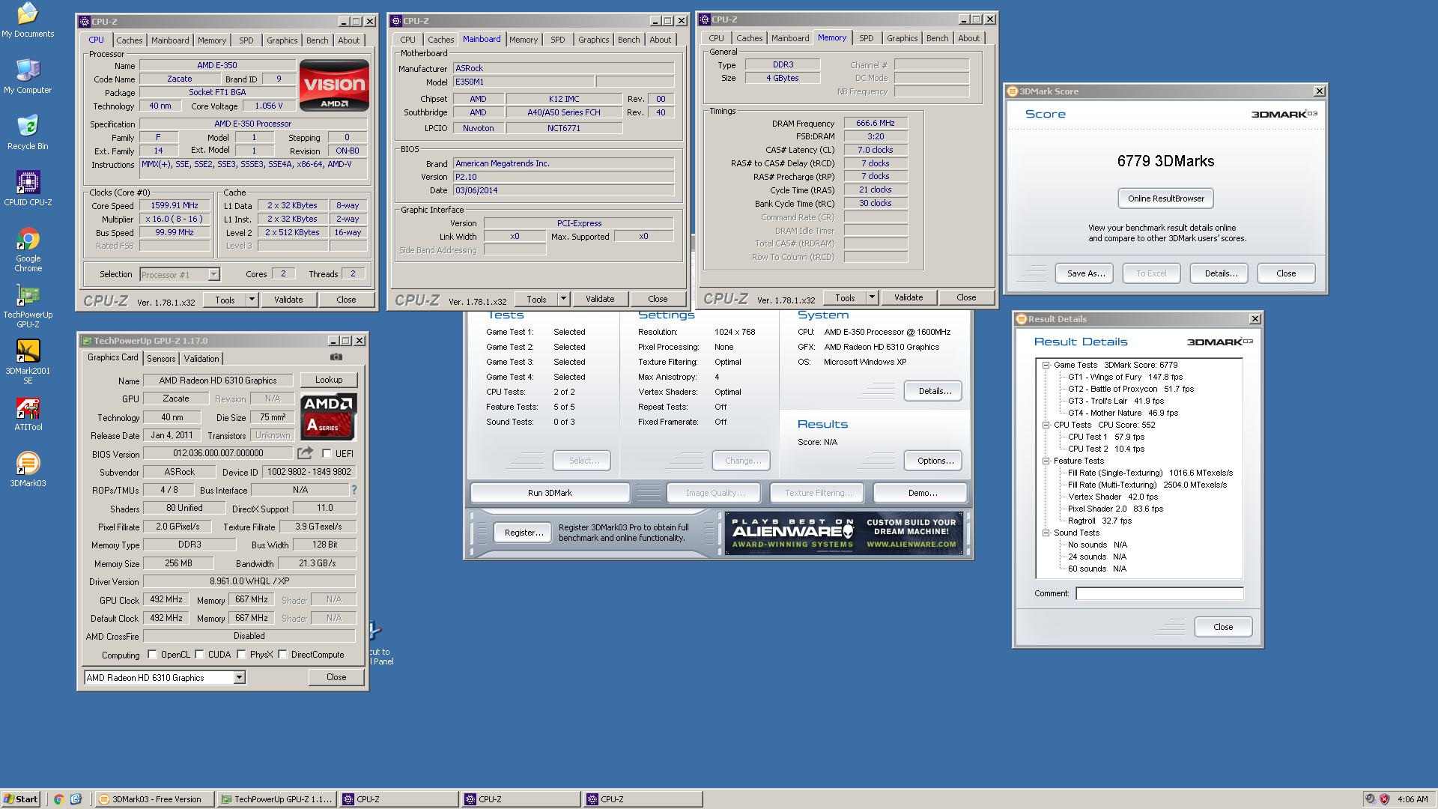
Task: Open Tools dropdown arrow in CPU tab window
Action: (252, 300)
